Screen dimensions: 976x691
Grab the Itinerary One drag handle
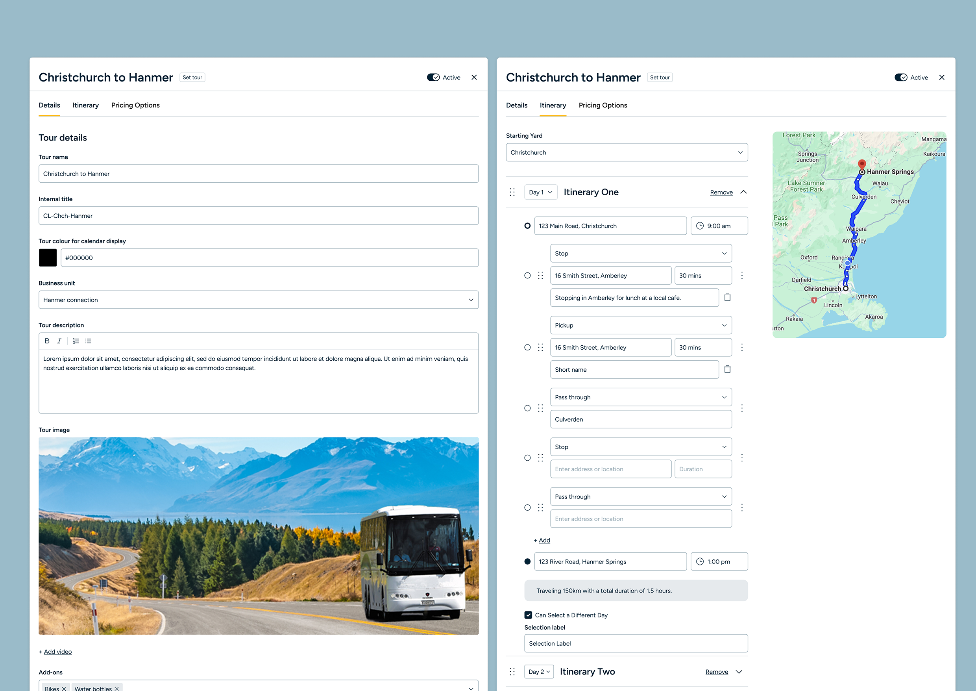click(512, 192)
